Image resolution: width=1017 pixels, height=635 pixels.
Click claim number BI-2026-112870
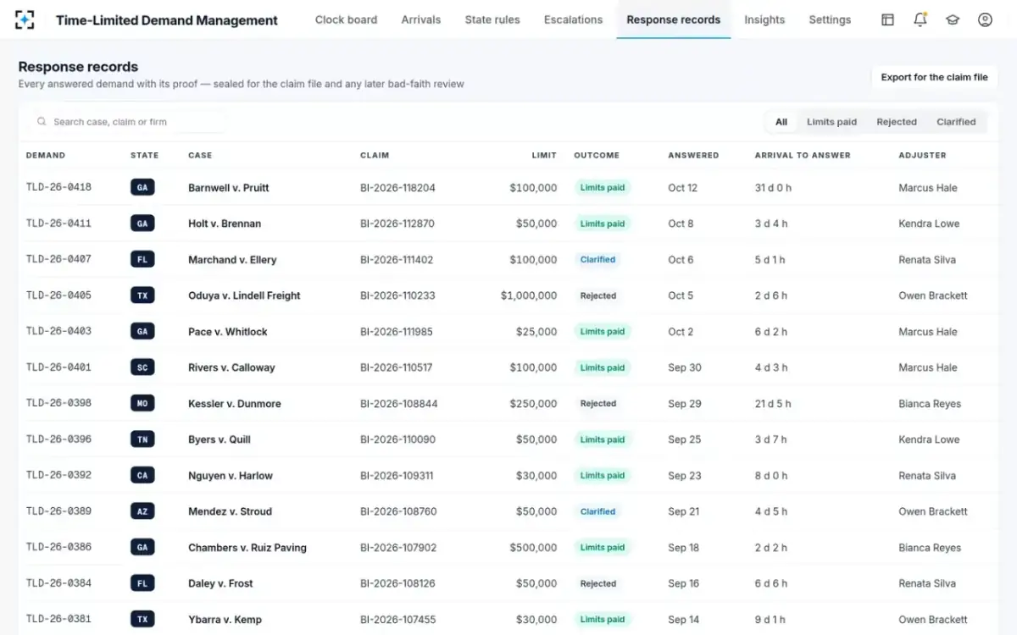click(x=397, y=224)
